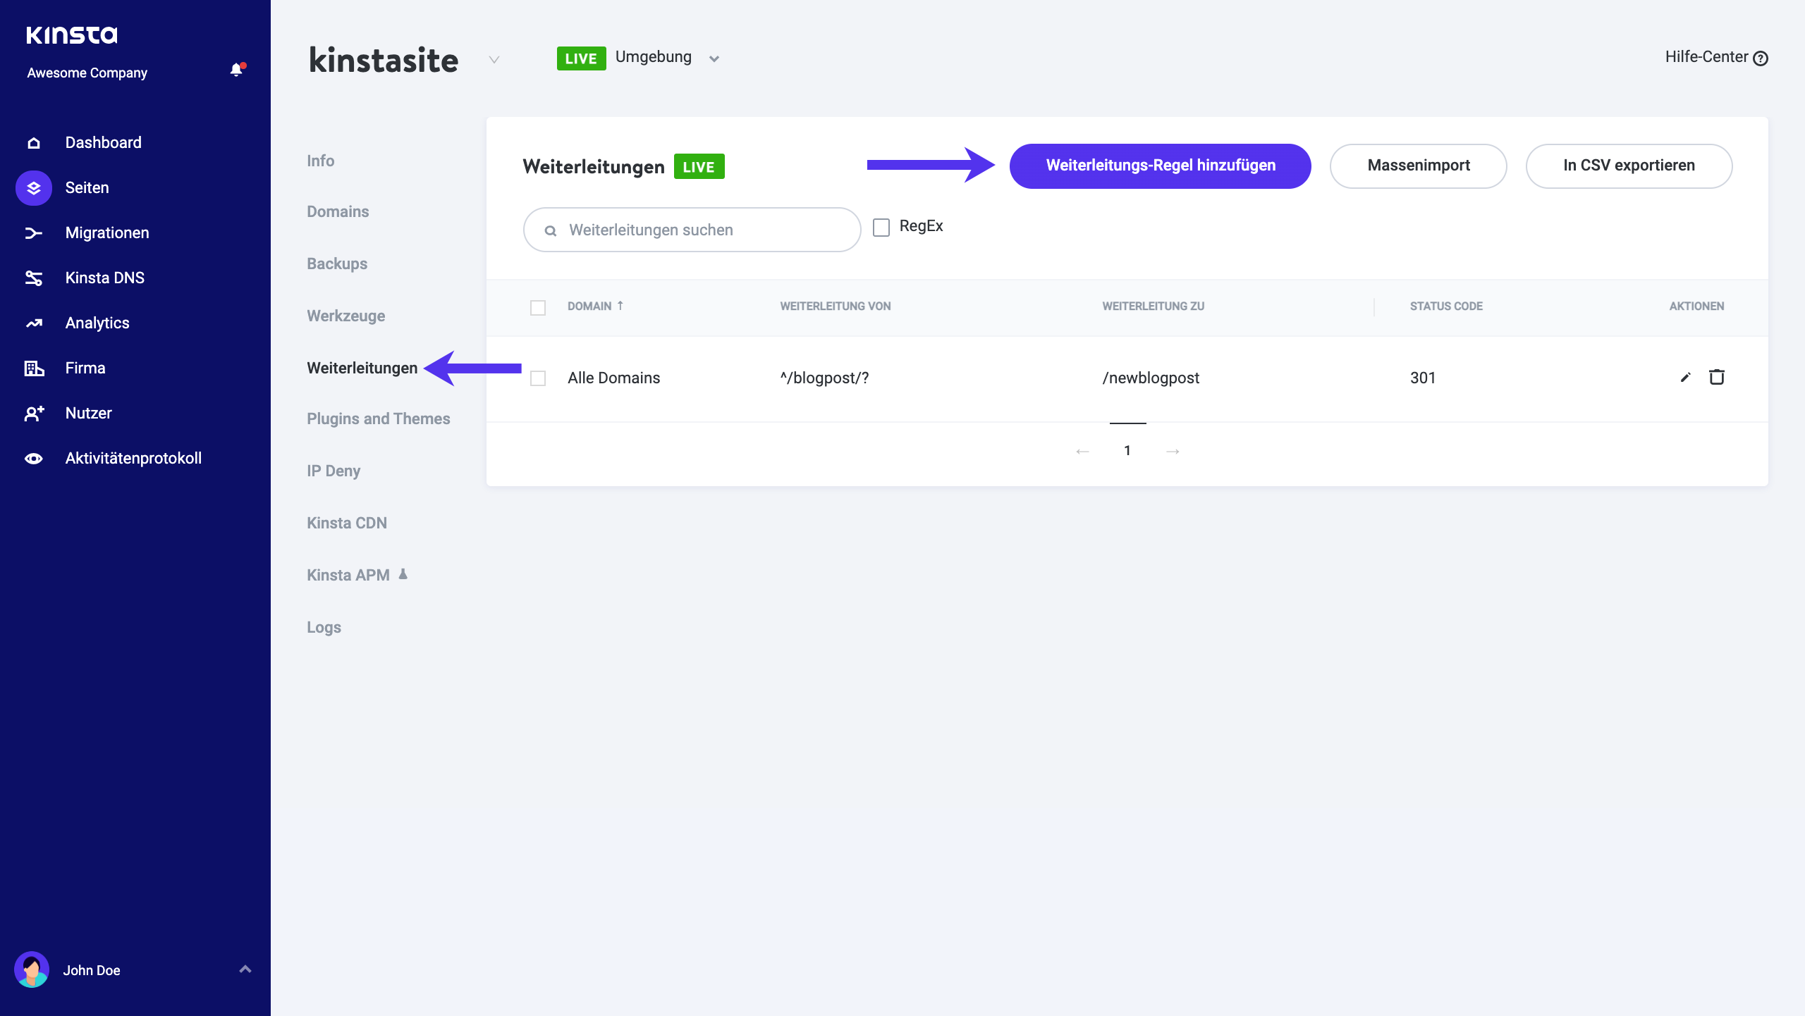Image resolution: width=1805 pixels, height=1016 pixels.
Task: Delete the redirect using the trash icon
Action: 1717,378
